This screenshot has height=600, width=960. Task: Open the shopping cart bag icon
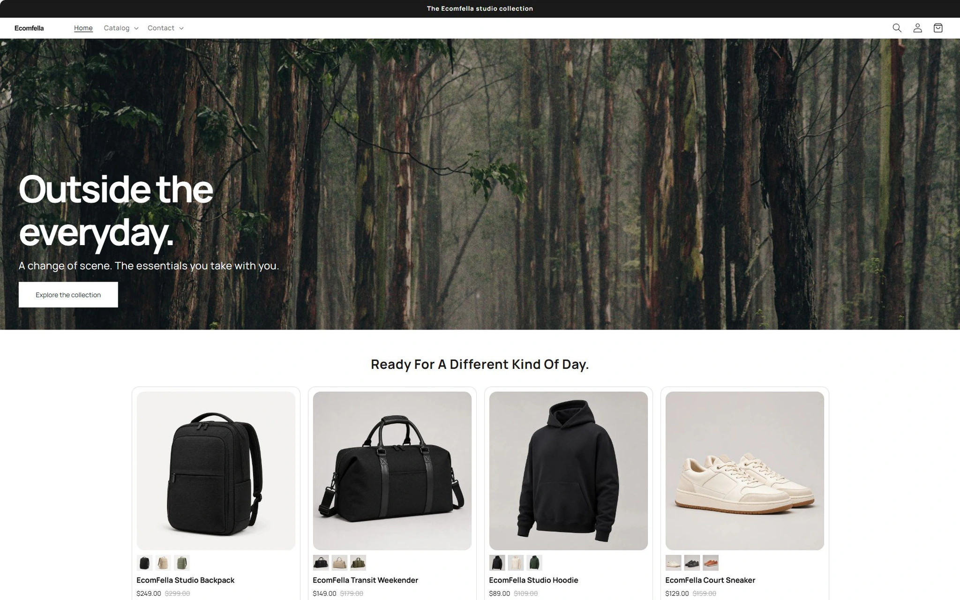[x=938, y=28]
